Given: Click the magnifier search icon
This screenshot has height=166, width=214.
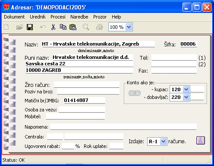Looking at the screenshot, I should pyautogui.click(x=86, y=27).
